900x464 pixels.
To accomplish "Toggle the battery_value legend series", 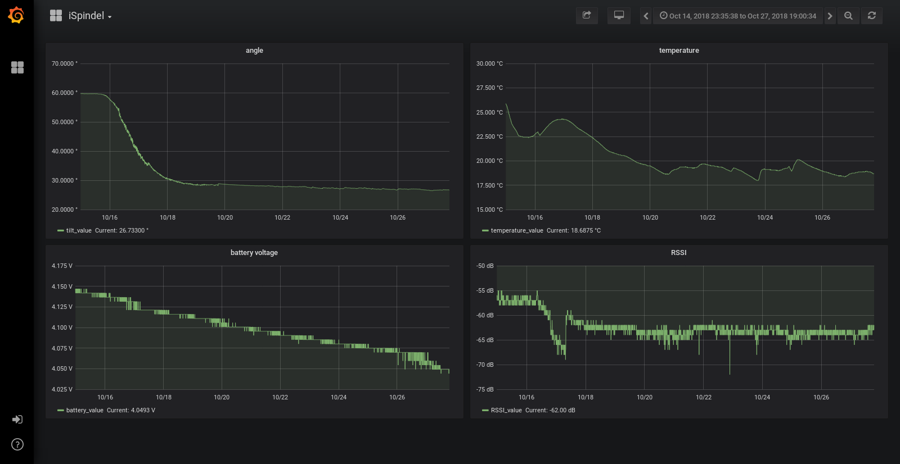I will coord(84,410).
